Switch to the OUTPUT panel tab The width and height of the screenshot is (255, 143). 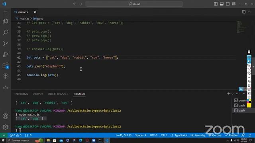[x=38, y=94]
